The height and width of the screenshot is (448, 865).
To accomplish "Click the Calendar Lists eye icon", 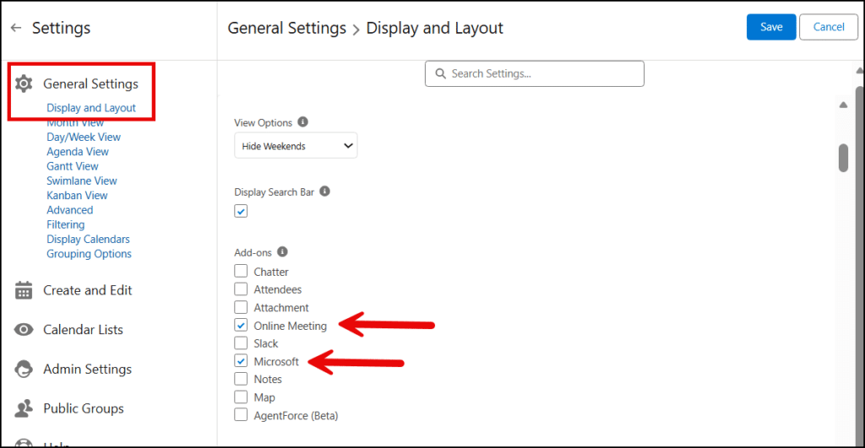I will pos(24,330).
